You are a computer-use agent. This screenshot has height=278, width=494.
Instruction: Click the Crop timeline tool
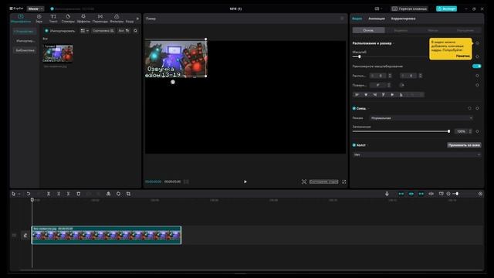pyautogui.click(x=128, y=194)
